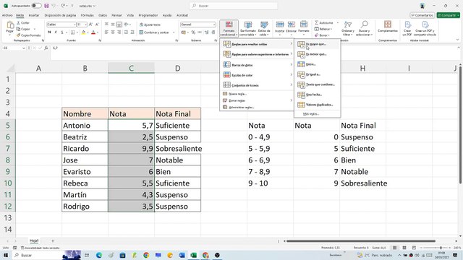Select cell containing Sobresaliente in column D
This screenshot has height=260, width=463.
coord(177,149)
